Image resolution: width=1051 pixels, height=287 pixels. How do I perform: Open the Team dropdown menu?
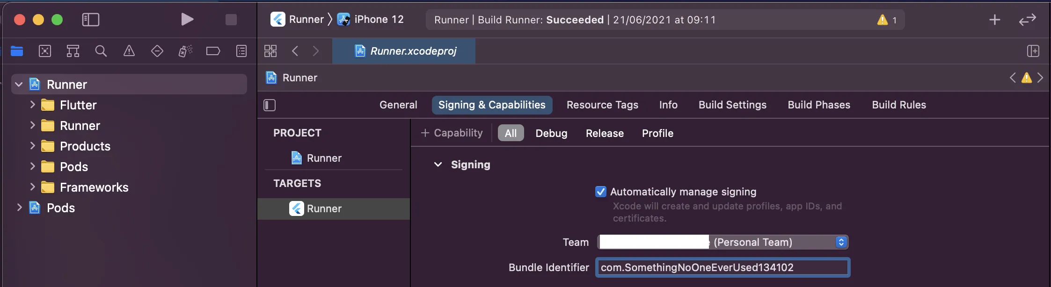[x=840, y=242]
